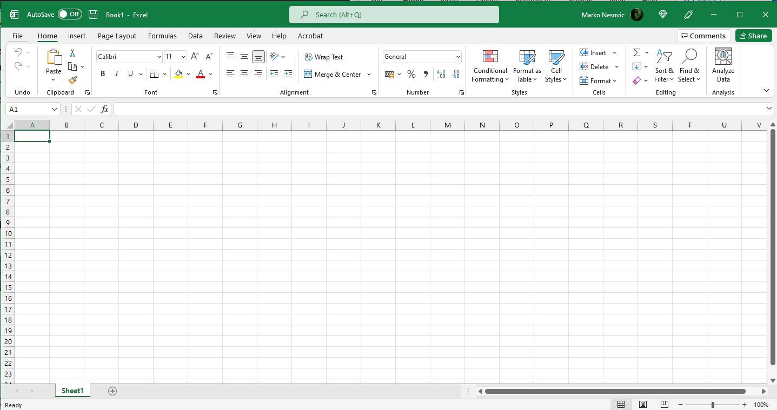Screen dimensions: 777x410
Task: Open the Acrobat ribbon tab
Action: pyautogui.click(x=310, y=36)
